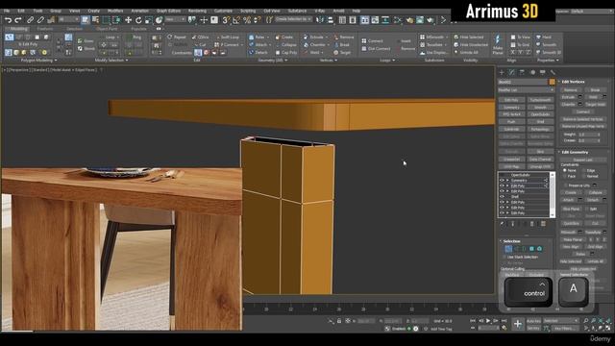Toggle the 3D Snaps icon

tap(226, 19)
